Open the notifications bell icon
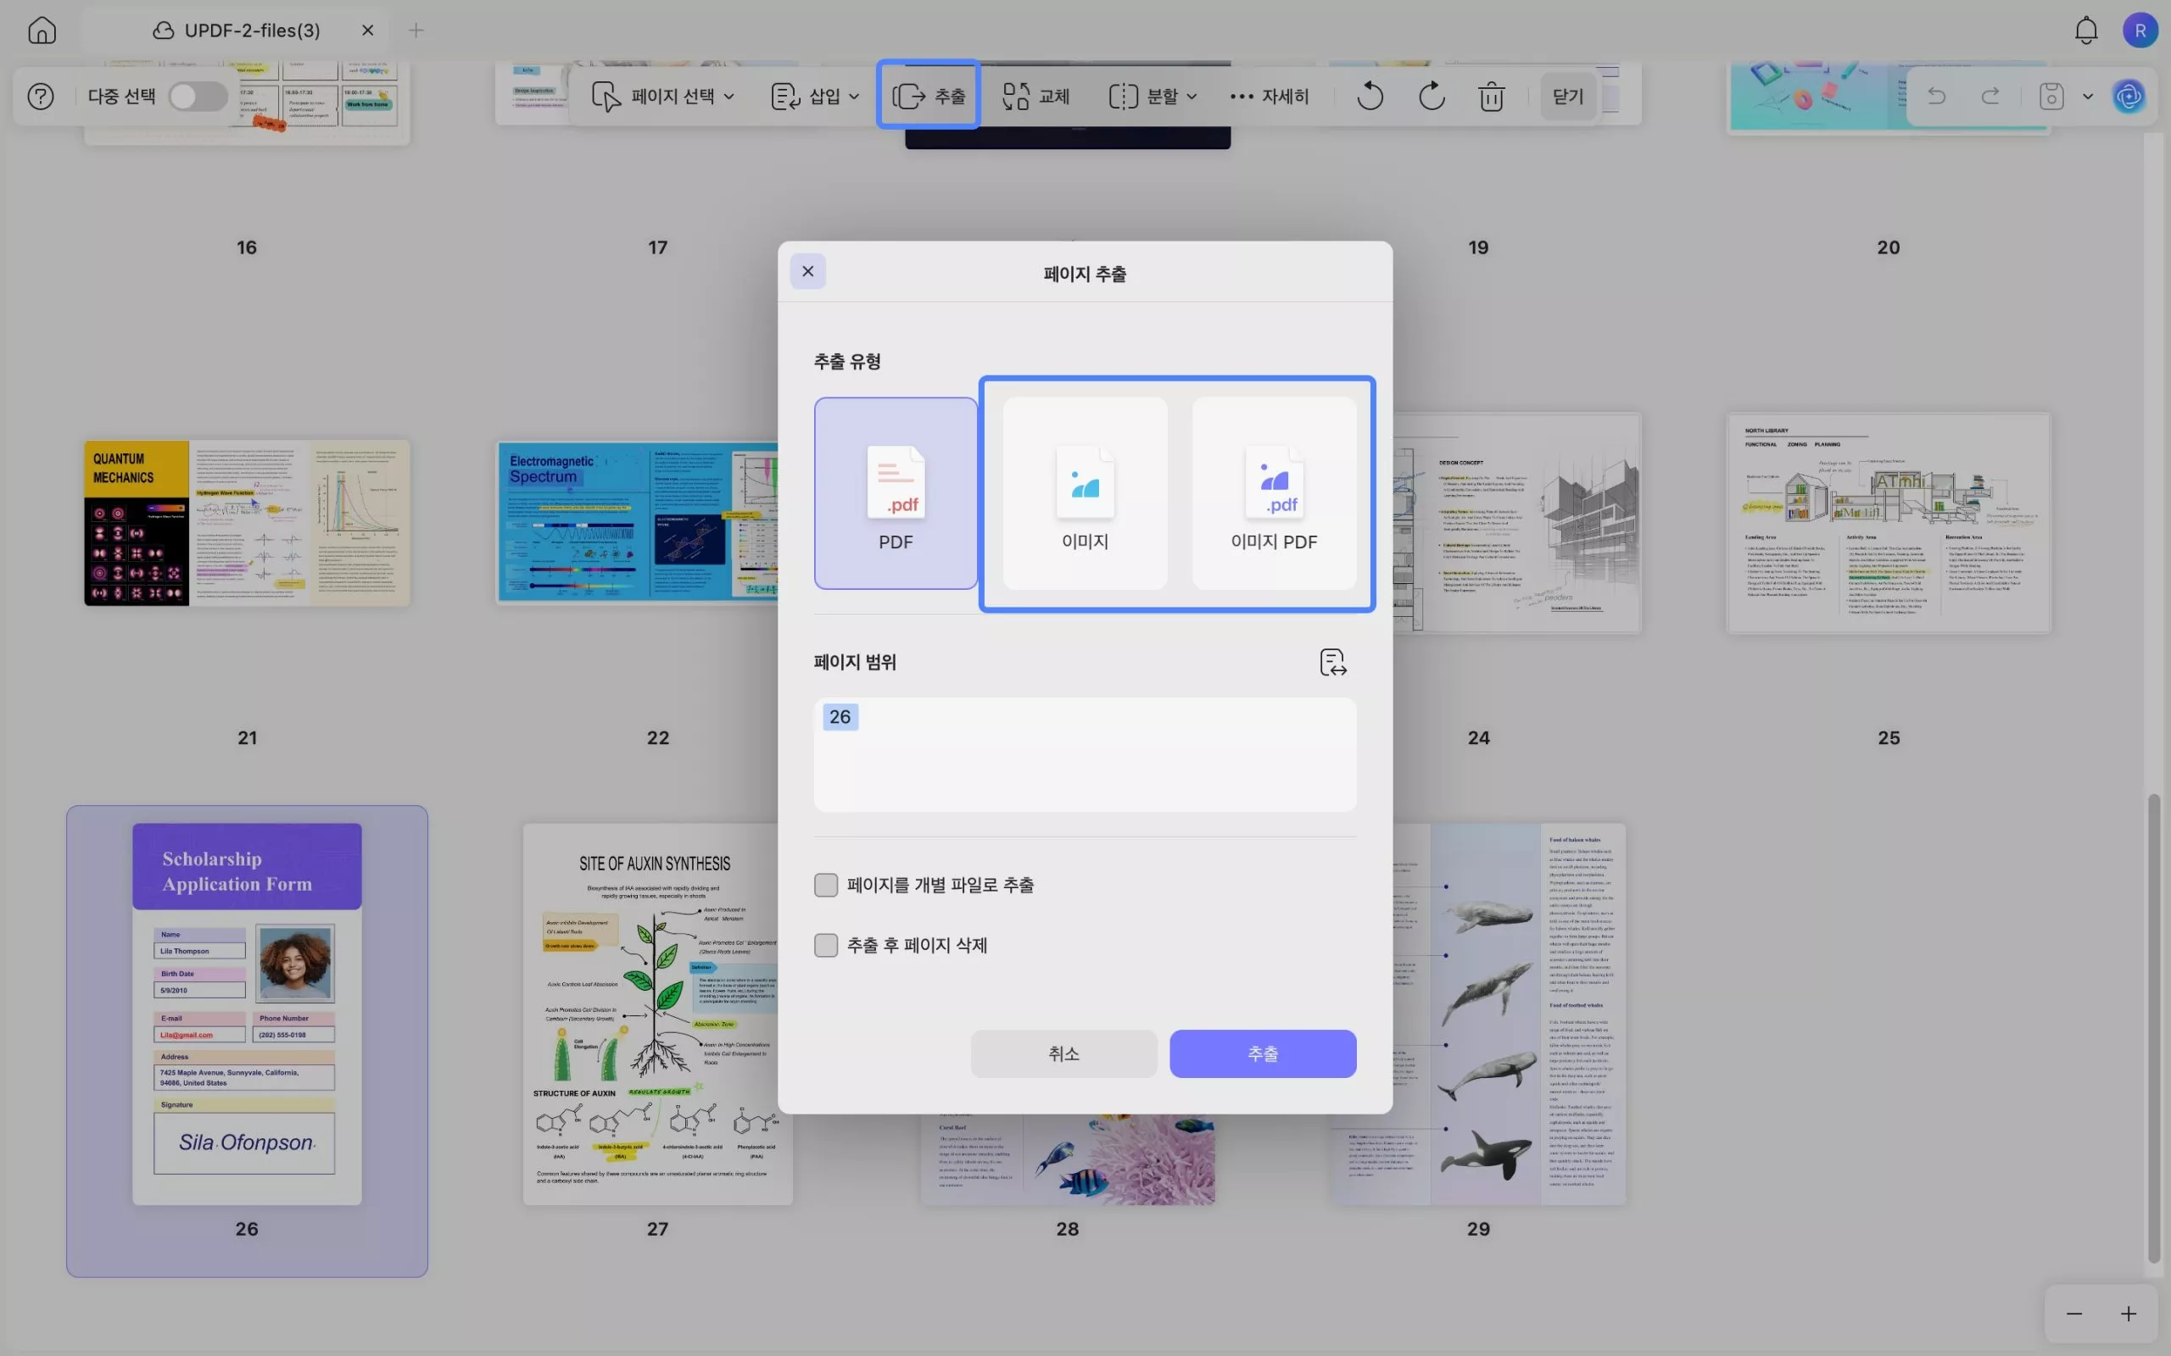The width and height of the screenshot is (2171, 1356). (2084, 30)
